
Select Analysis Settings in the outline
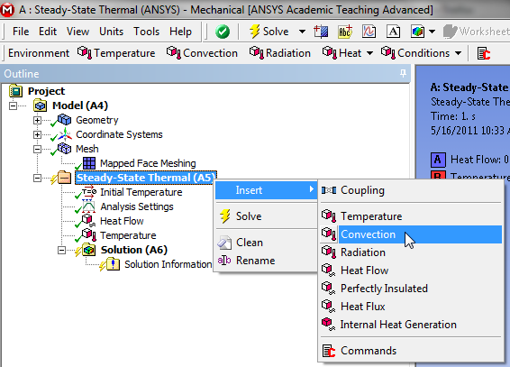(x=137, y=206)
